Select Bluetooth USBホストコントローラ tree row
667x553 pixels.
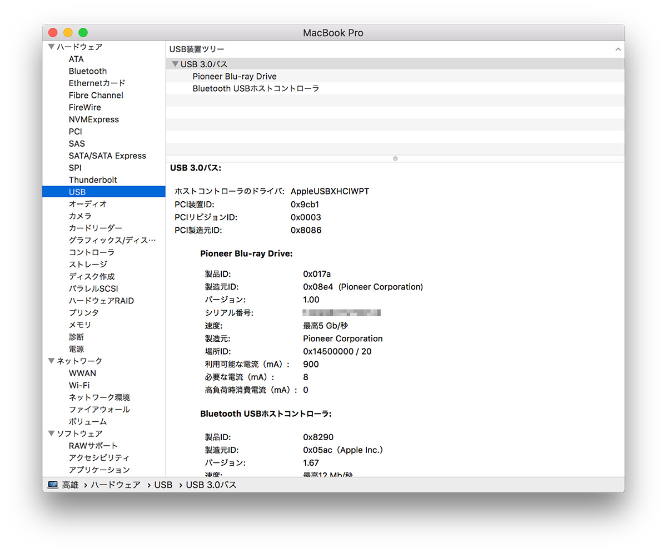tap(395, 88)
